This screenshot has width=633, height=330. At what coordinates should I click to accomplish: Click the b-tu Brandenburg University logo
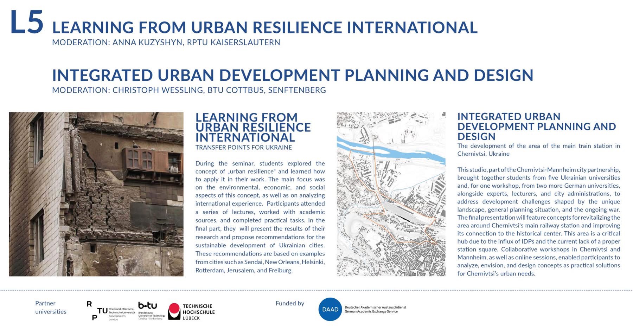[x=152, y=311]
